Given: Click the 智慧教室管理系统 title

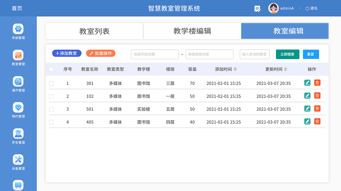Looking at the screenshot, I should click(174, 8).
